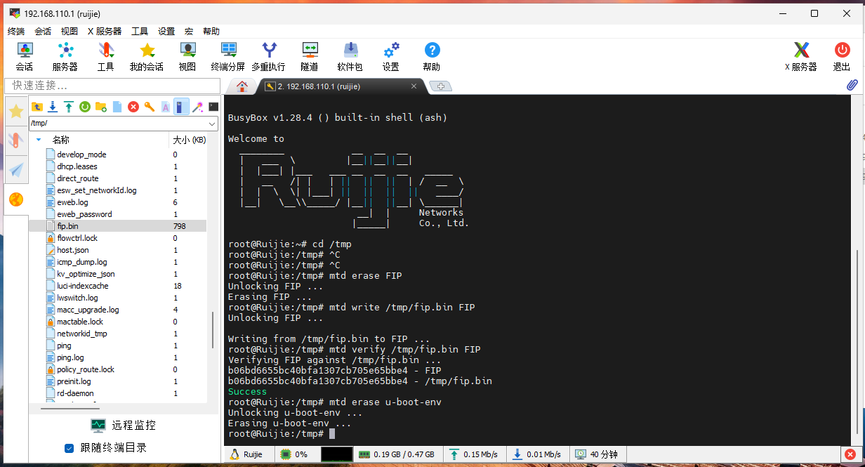Uncheck the 跟随终端目录 checkbox

coord(70,448)
